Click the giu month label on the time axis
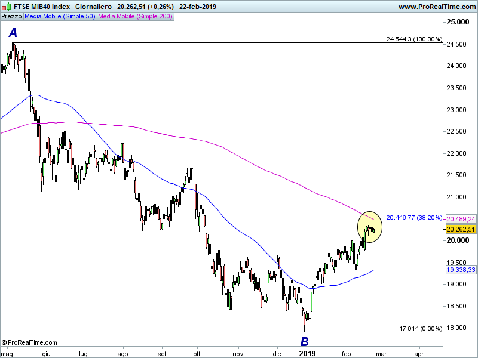The width and height of the screenshot is (478, 358). (46, 354)
